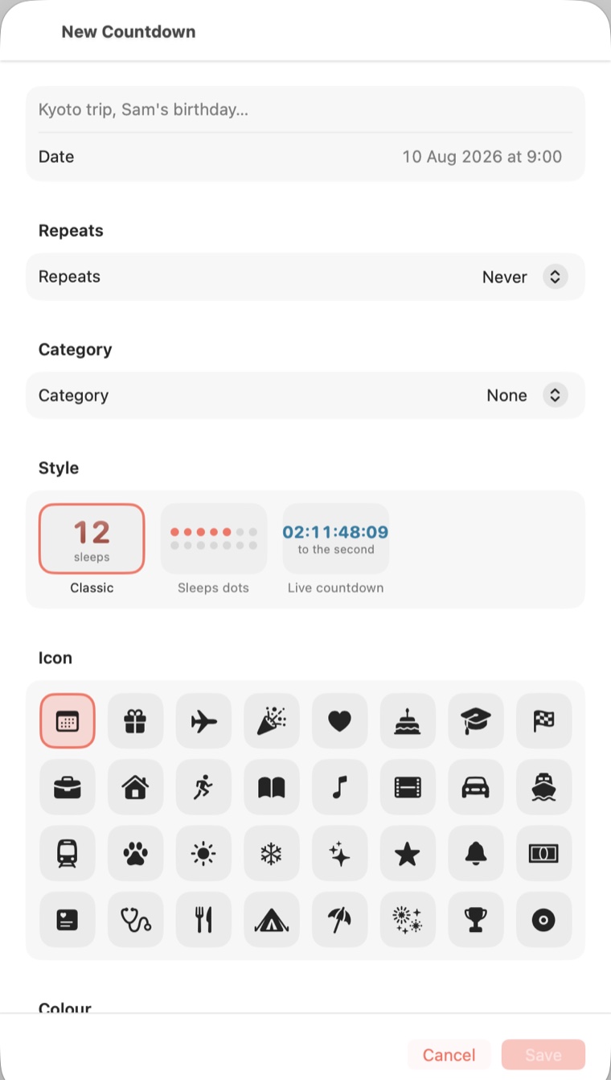Select the party popper icon
The height and width of the screenshot is (1080, 611).
click(272, 721)
